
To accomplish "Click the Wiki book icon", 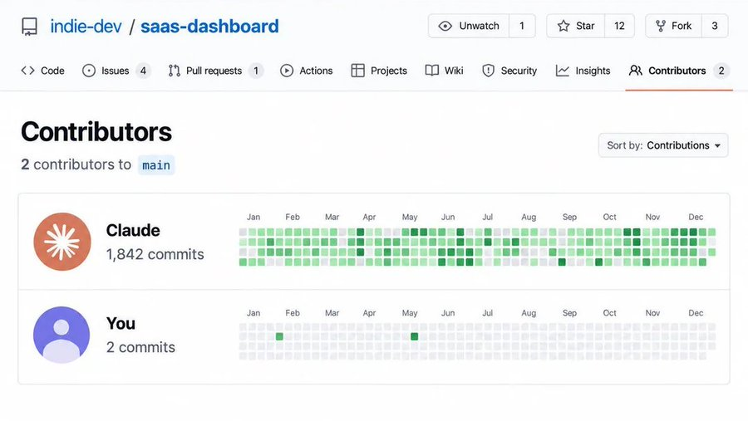I will [431, 71].
